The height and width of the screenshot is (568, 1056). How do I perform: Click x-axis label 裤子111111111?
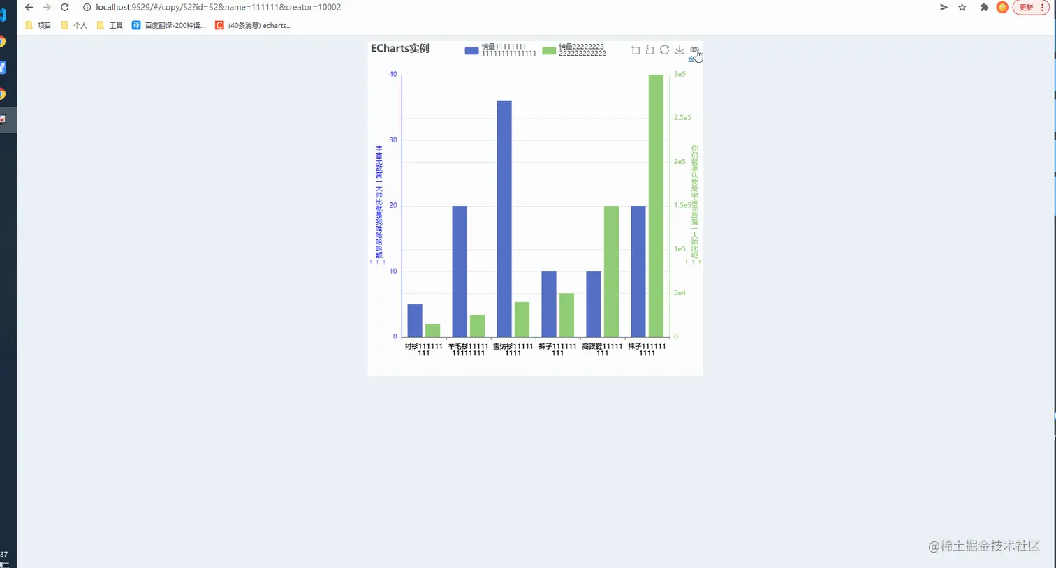(557, 350)
